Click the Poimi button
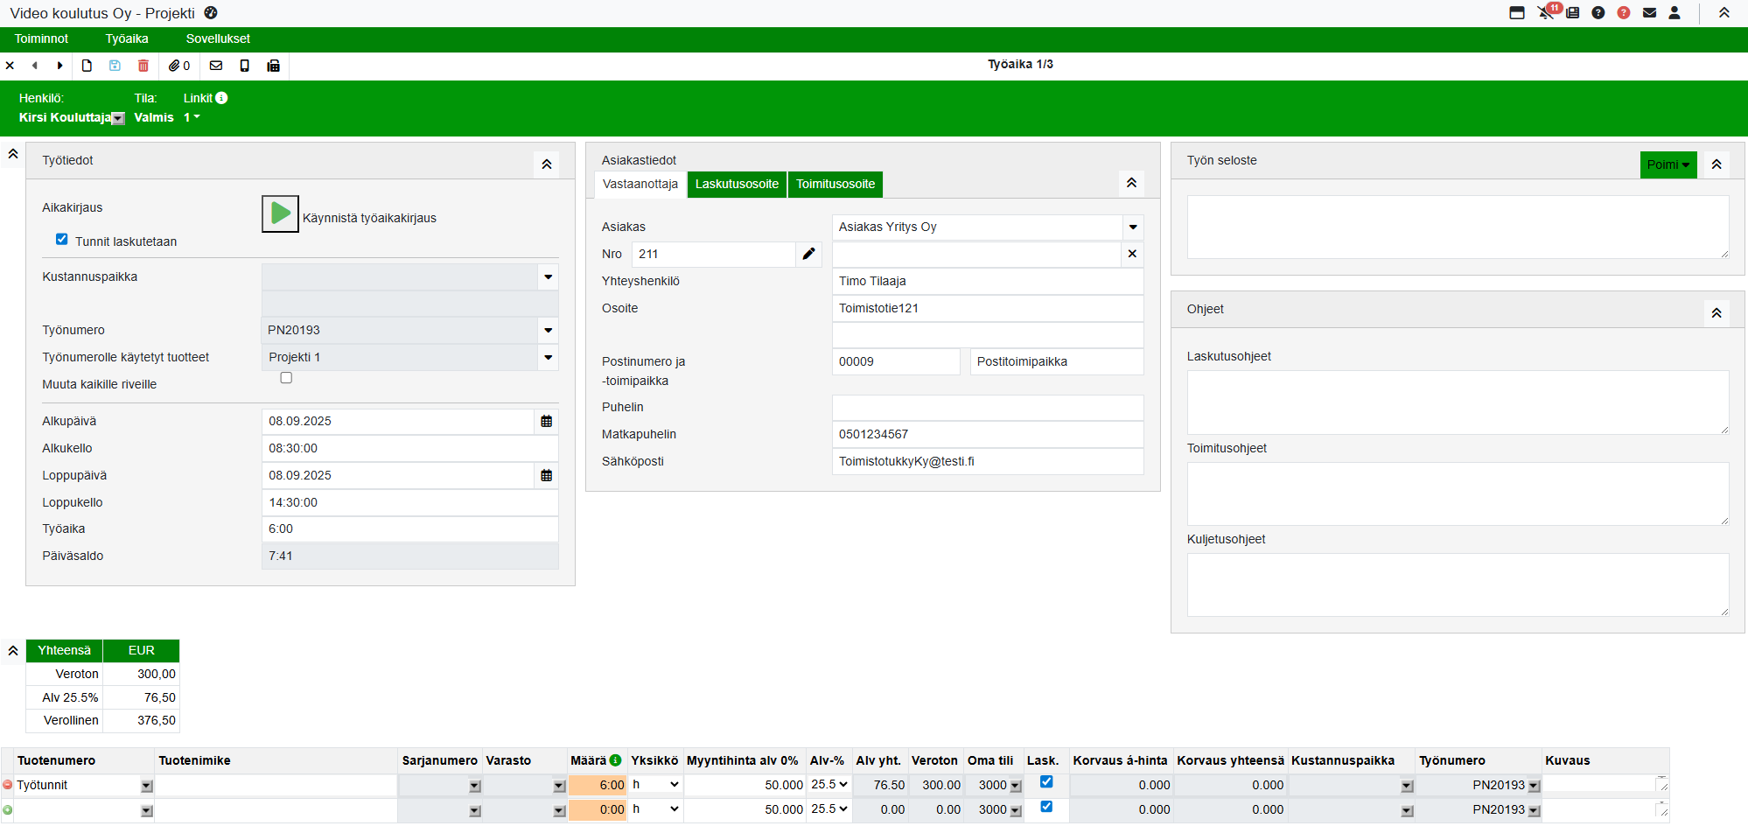 (x=1668, y=164)
